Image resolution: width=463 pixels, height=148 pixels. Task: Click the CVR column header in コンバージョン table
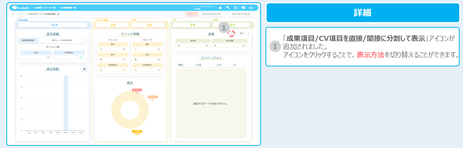pyautogui.click(x=219, y=64)
